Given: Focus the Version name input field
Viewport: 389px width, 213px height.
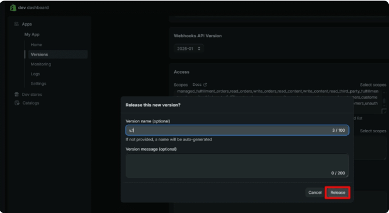Looking at the screenshot, I should click(237, 130).
